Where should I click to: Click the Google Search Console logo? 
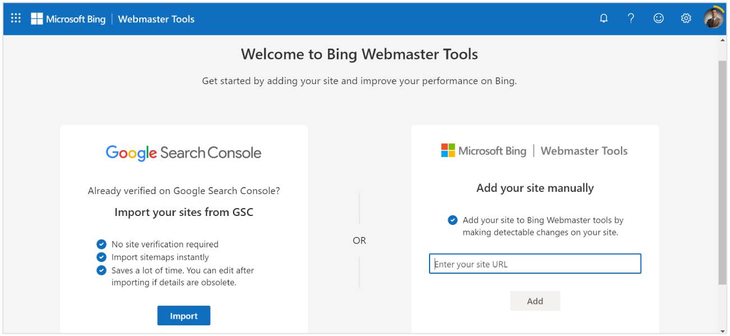pyautogui.click(x=184, y=153)
